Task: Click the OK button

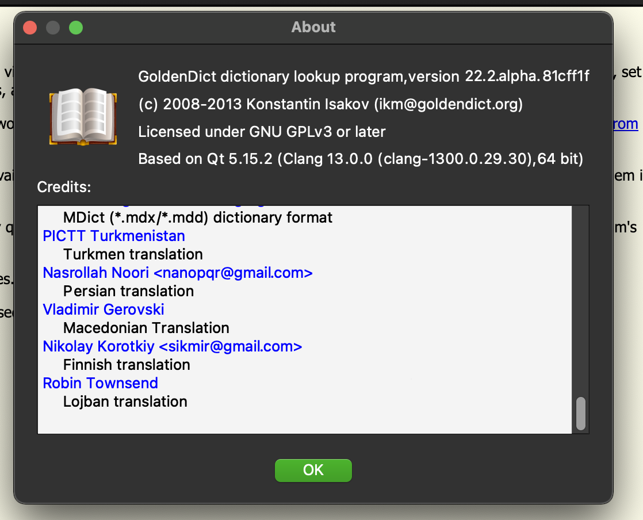Action: click(313, 470)
